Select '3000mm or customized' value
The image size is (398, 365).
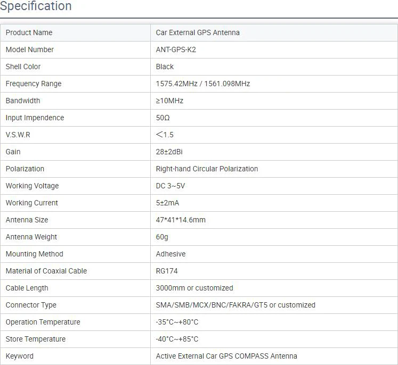[194, 288]
